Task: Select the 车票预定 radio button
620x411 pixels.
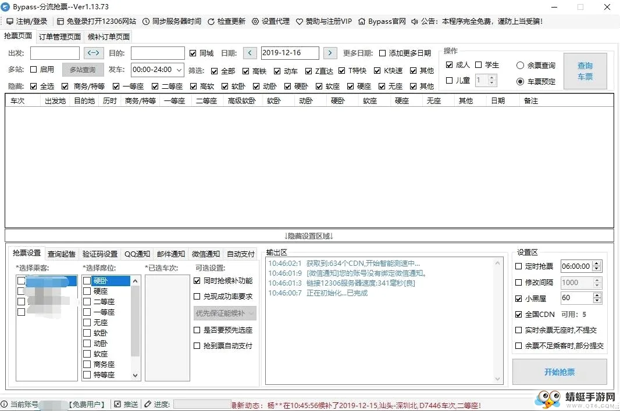Action: coord(521,82)
